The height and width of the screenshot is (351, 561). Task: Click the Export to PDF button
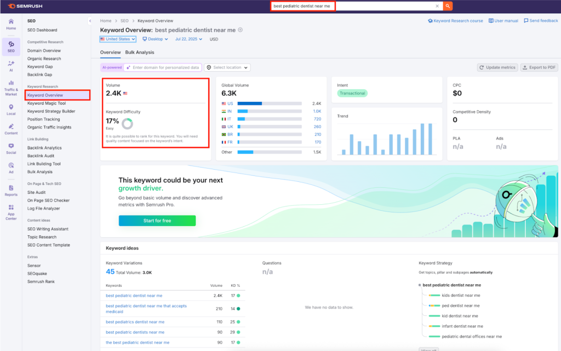click(x=539, y=67)
